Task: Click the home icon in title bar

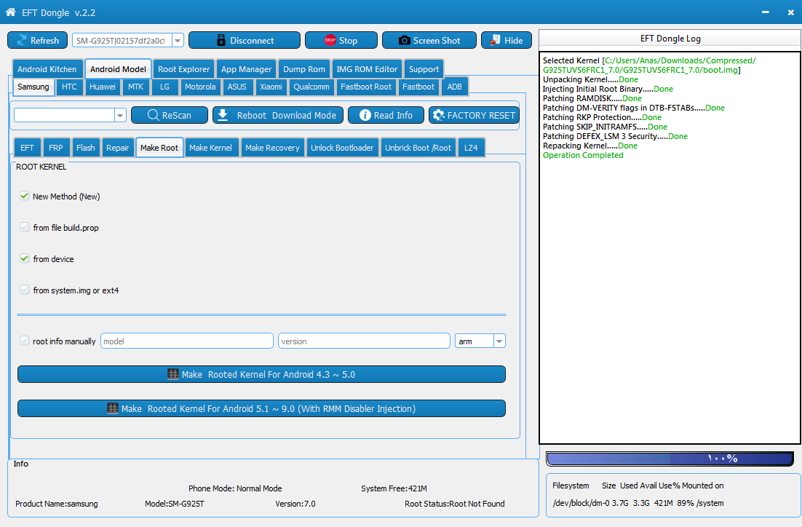Action: pyautogui.click(x=11, y=12)
